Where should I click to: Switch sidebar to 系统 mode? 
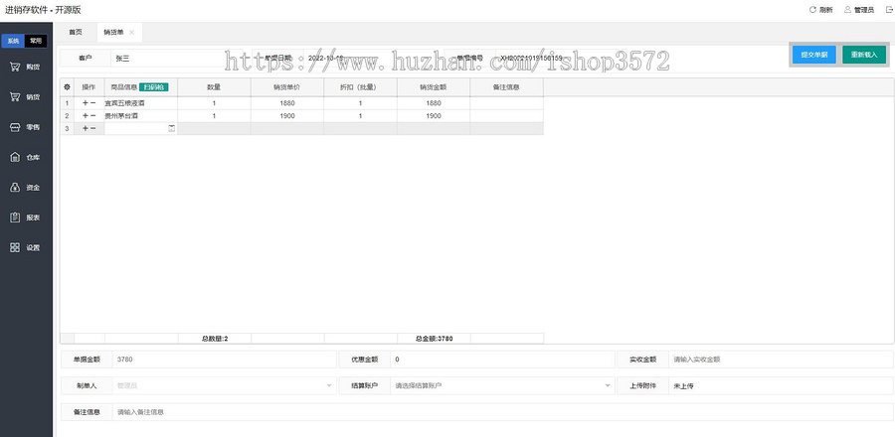pyautogui.click(x=13, y=41)
